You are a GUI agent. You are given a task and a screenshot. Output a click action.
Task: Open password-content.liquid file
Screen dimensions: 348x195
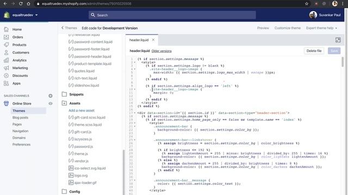point(91,42)
